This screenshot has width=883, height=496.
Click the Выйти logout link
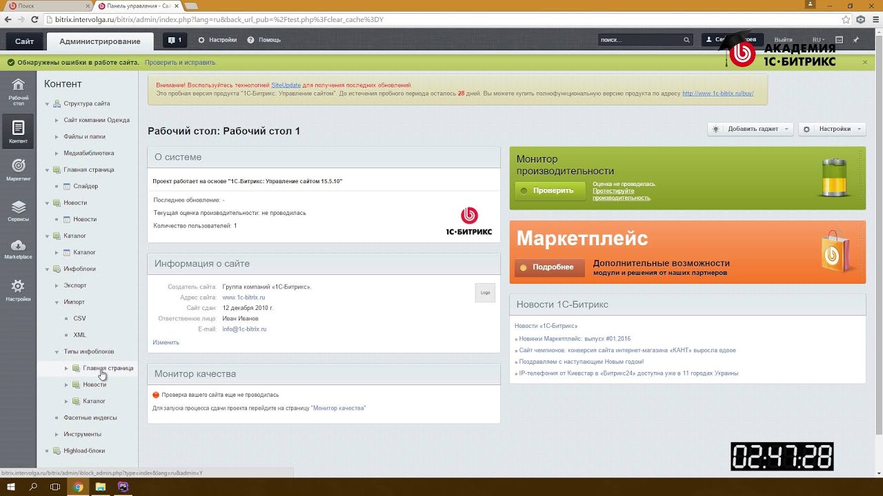(x=783, y=40)
